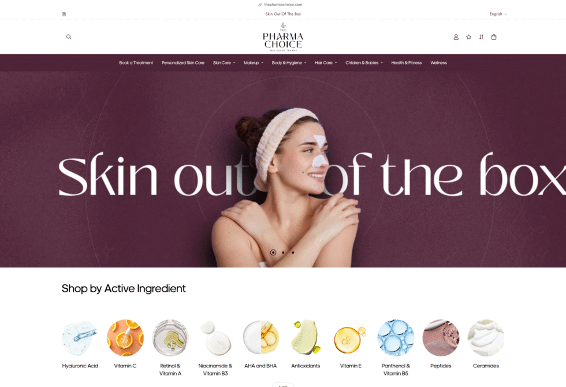Open the shopping bag cart icon
Screen dimensions: 566x387
[494, 37]
